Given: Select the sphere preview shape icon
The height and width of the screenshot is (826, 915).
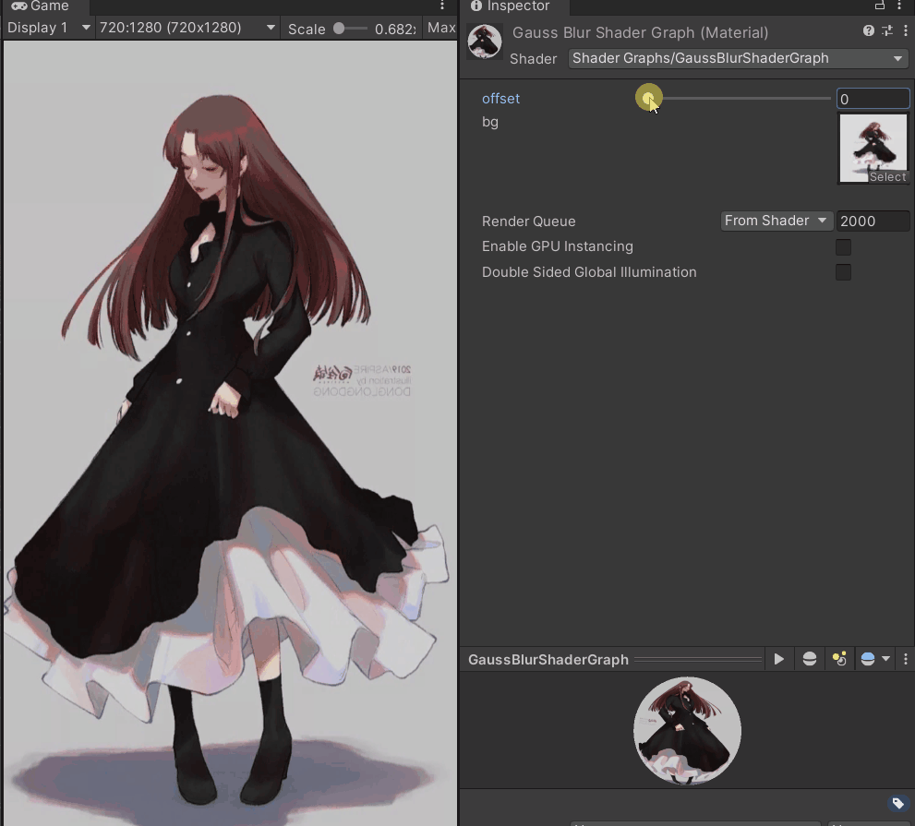Looking at the screenshot, I should [x=809, y=659].
